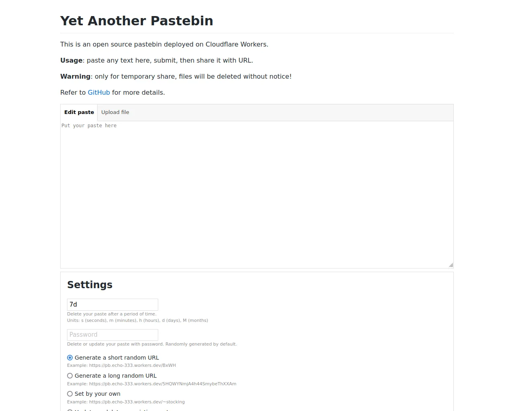This screenshot has width=514, height=411.
Task: Click the long URL example text
Action: (151, 384)
